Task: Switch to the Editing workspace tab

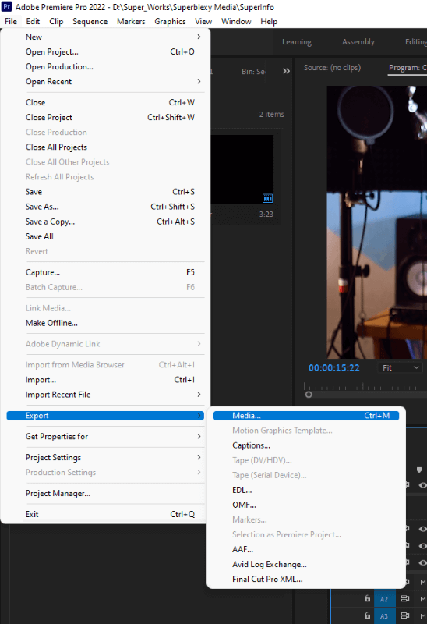Action: click(415, 42)
